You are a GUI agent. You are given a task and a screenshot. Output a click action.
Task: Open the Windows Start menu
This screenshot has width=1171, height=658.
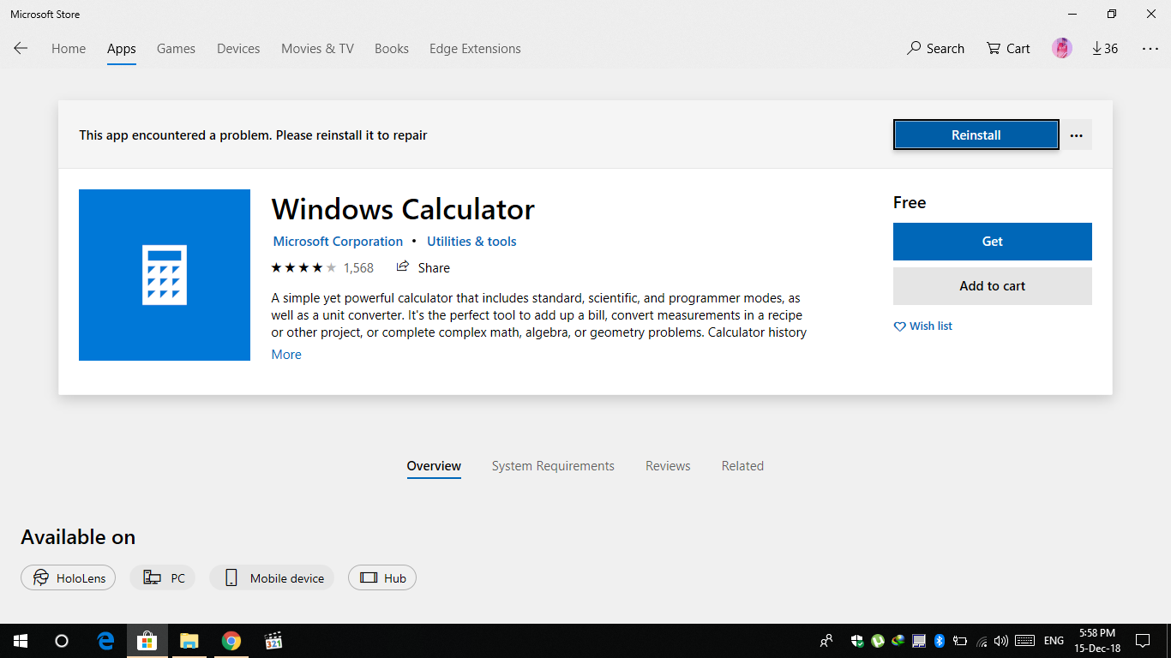tap(21, 641)
